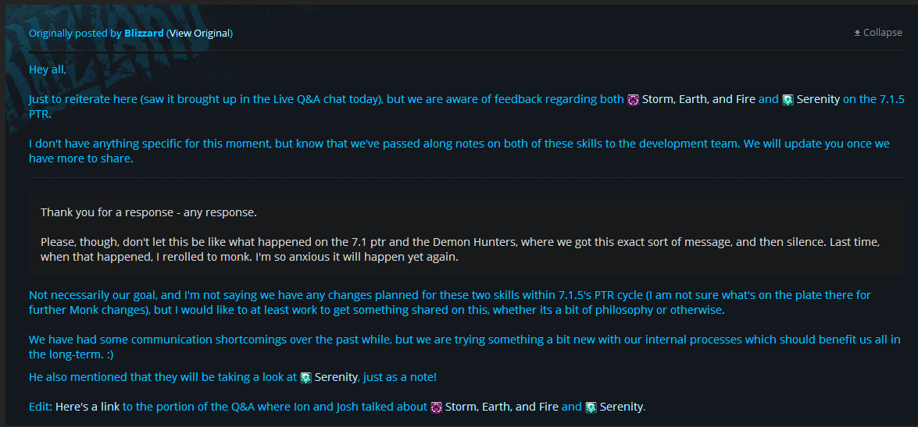Click View Original next to Blizzard
918x427 pixels.
point(200,34)
